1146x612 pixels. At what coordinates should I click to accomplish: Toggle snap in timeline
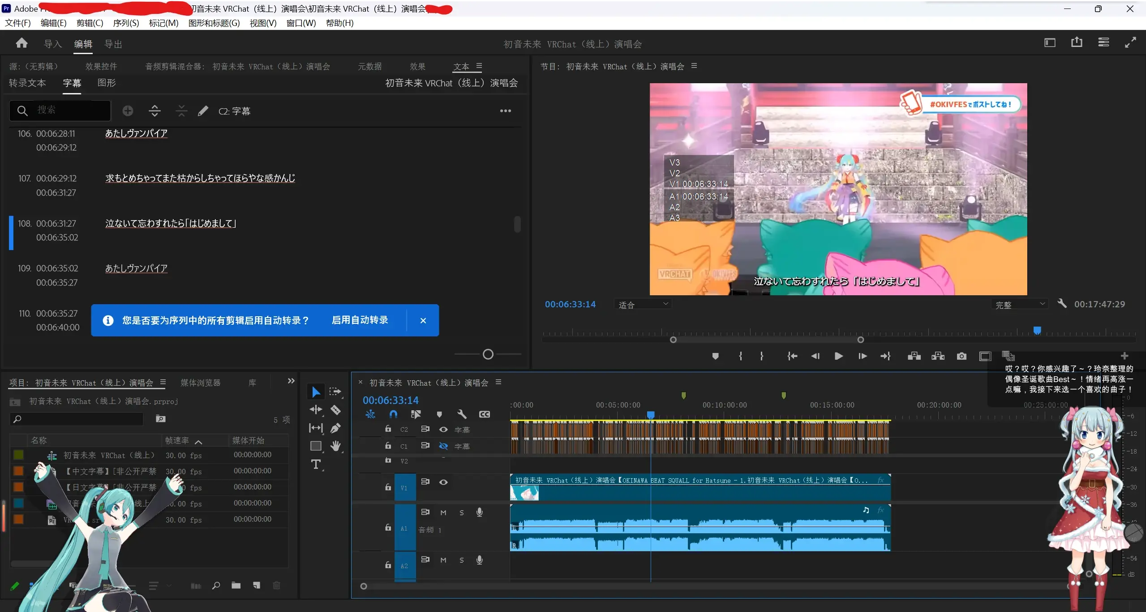(x=393, y=414)
